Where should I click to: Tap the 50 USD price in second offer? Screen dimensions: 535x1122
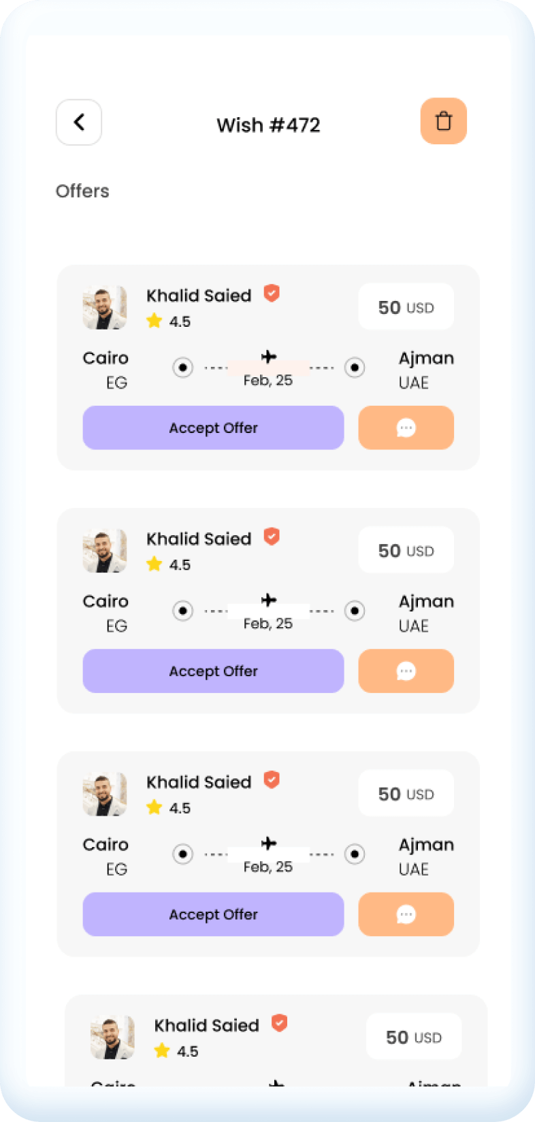406,550
